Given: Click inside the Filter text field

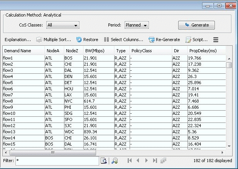Looking at the screenshot, I should coord(57,161).
